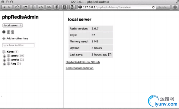Open the Redis Documentation link
179x109 pixels.
80,68
